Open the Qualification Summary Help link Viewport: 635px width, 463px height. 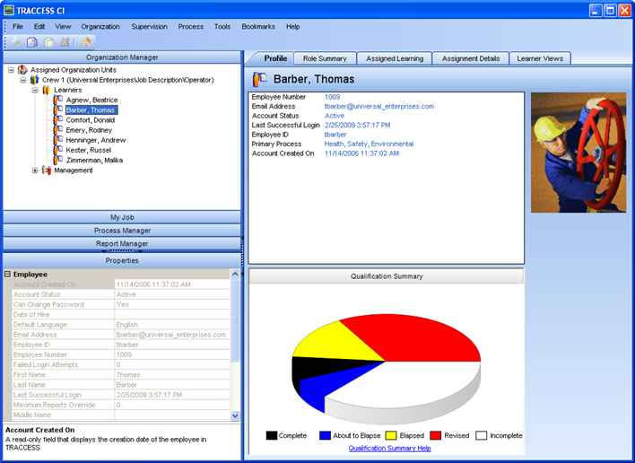[x=389, y=448]
